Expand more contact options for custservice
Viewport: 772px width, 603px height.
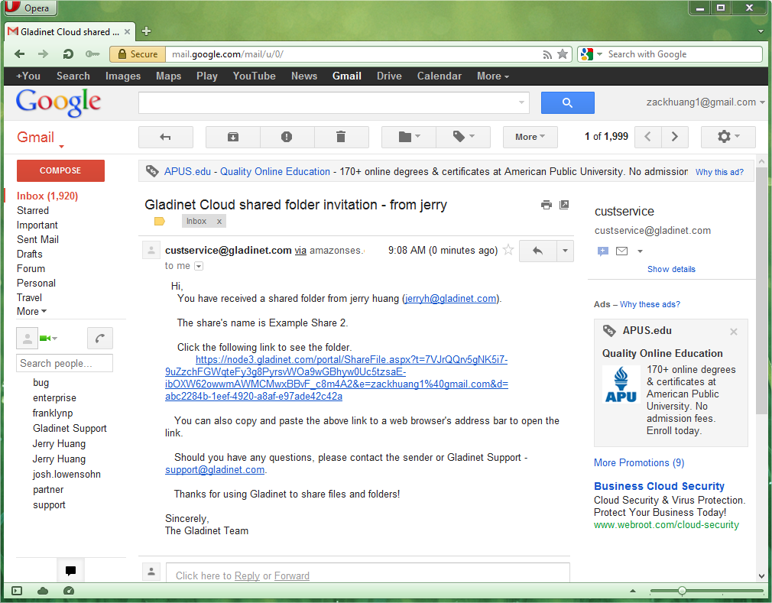640,251
